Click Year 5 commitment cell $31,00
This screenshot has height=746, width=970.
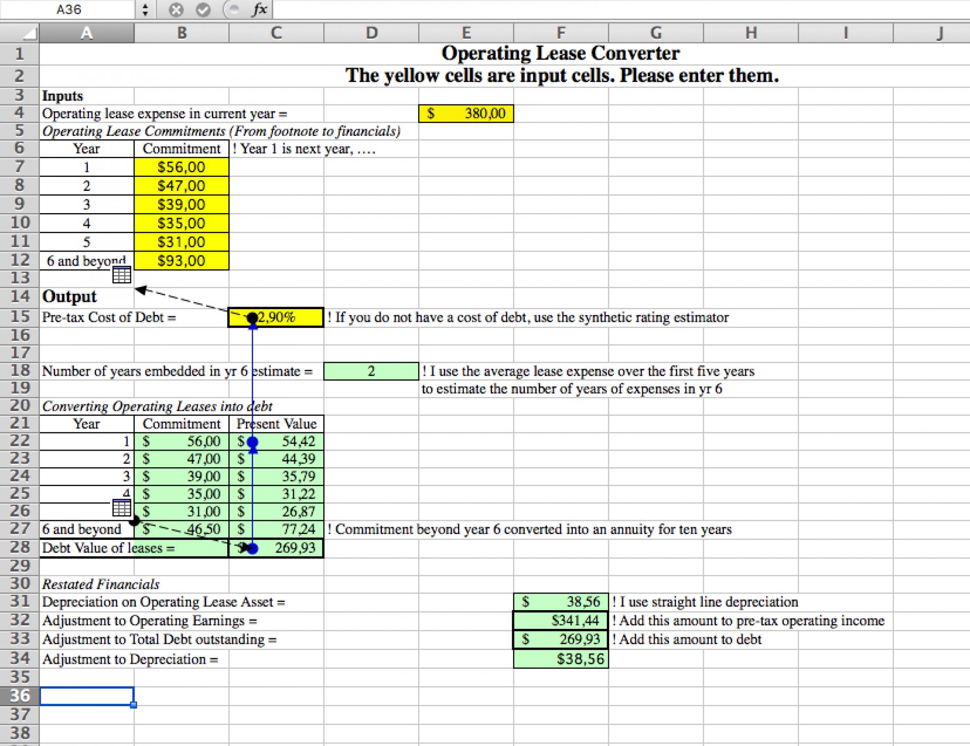pos(182,242)
